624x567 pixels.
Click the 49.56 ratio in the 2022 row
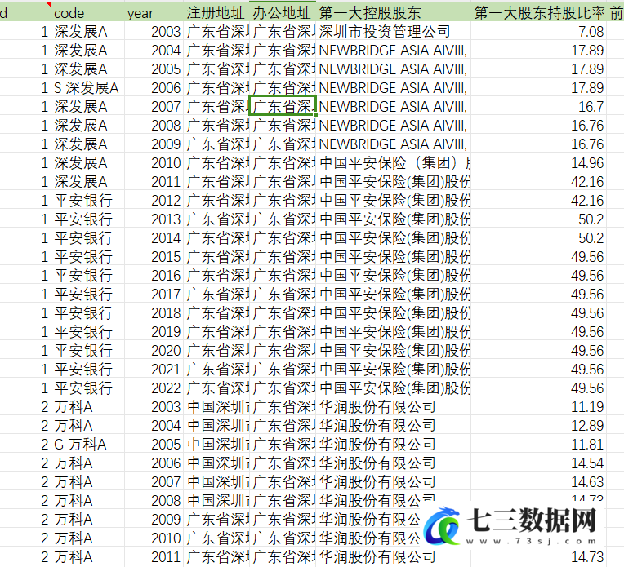click(538, 388)
